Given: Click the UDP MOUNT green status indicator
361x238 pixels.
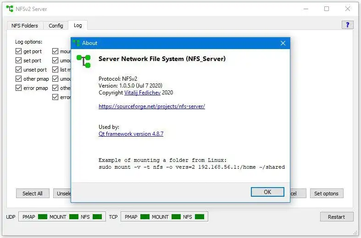Looking at the screenshot, I should point(74,217).
